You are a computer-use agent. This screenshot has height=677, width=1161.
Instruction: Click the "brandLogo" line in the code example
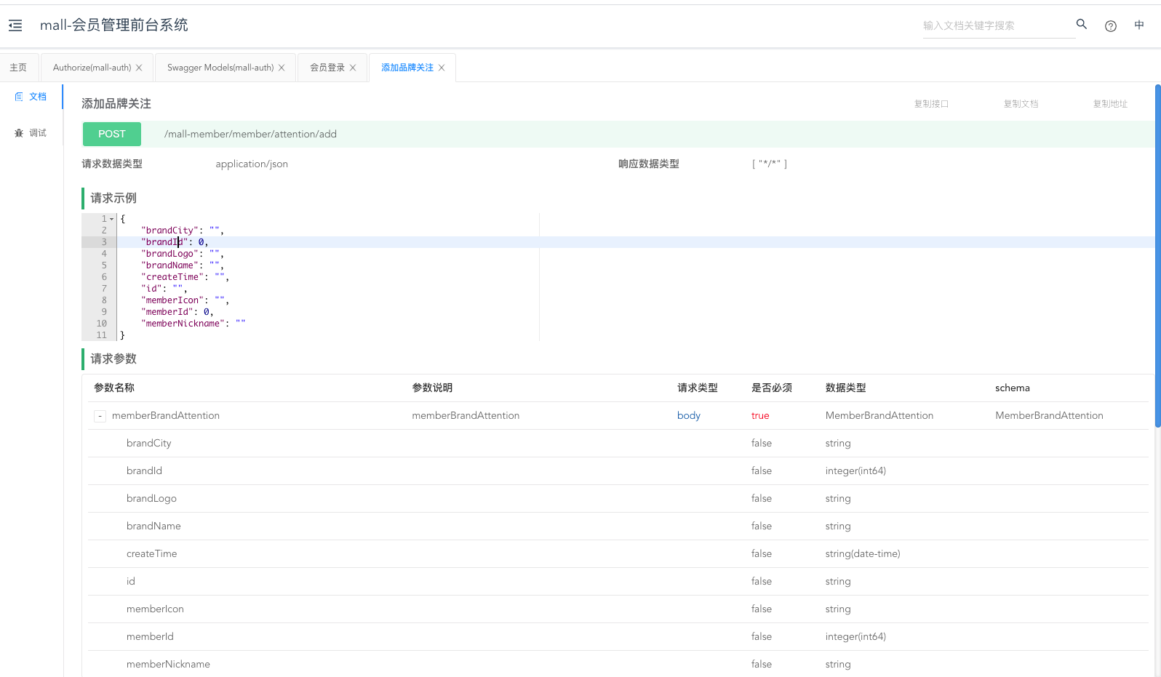click(x=183, y=254)
